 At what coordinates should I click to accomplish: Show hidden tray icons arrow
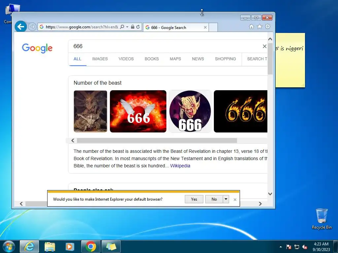(281, 247)
